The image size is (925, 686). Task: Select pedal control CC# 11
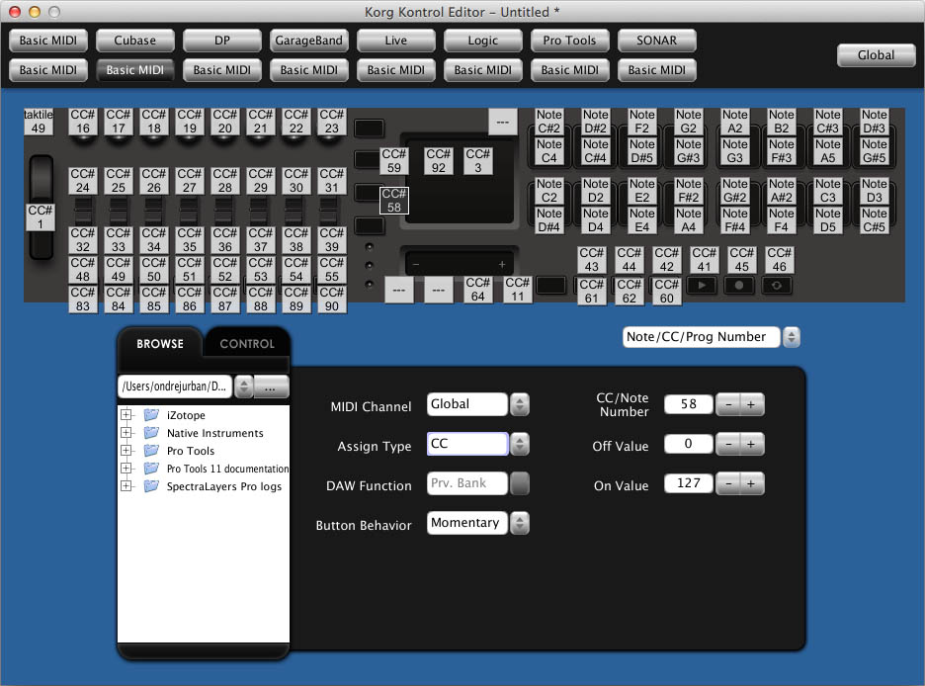point(518,290)
